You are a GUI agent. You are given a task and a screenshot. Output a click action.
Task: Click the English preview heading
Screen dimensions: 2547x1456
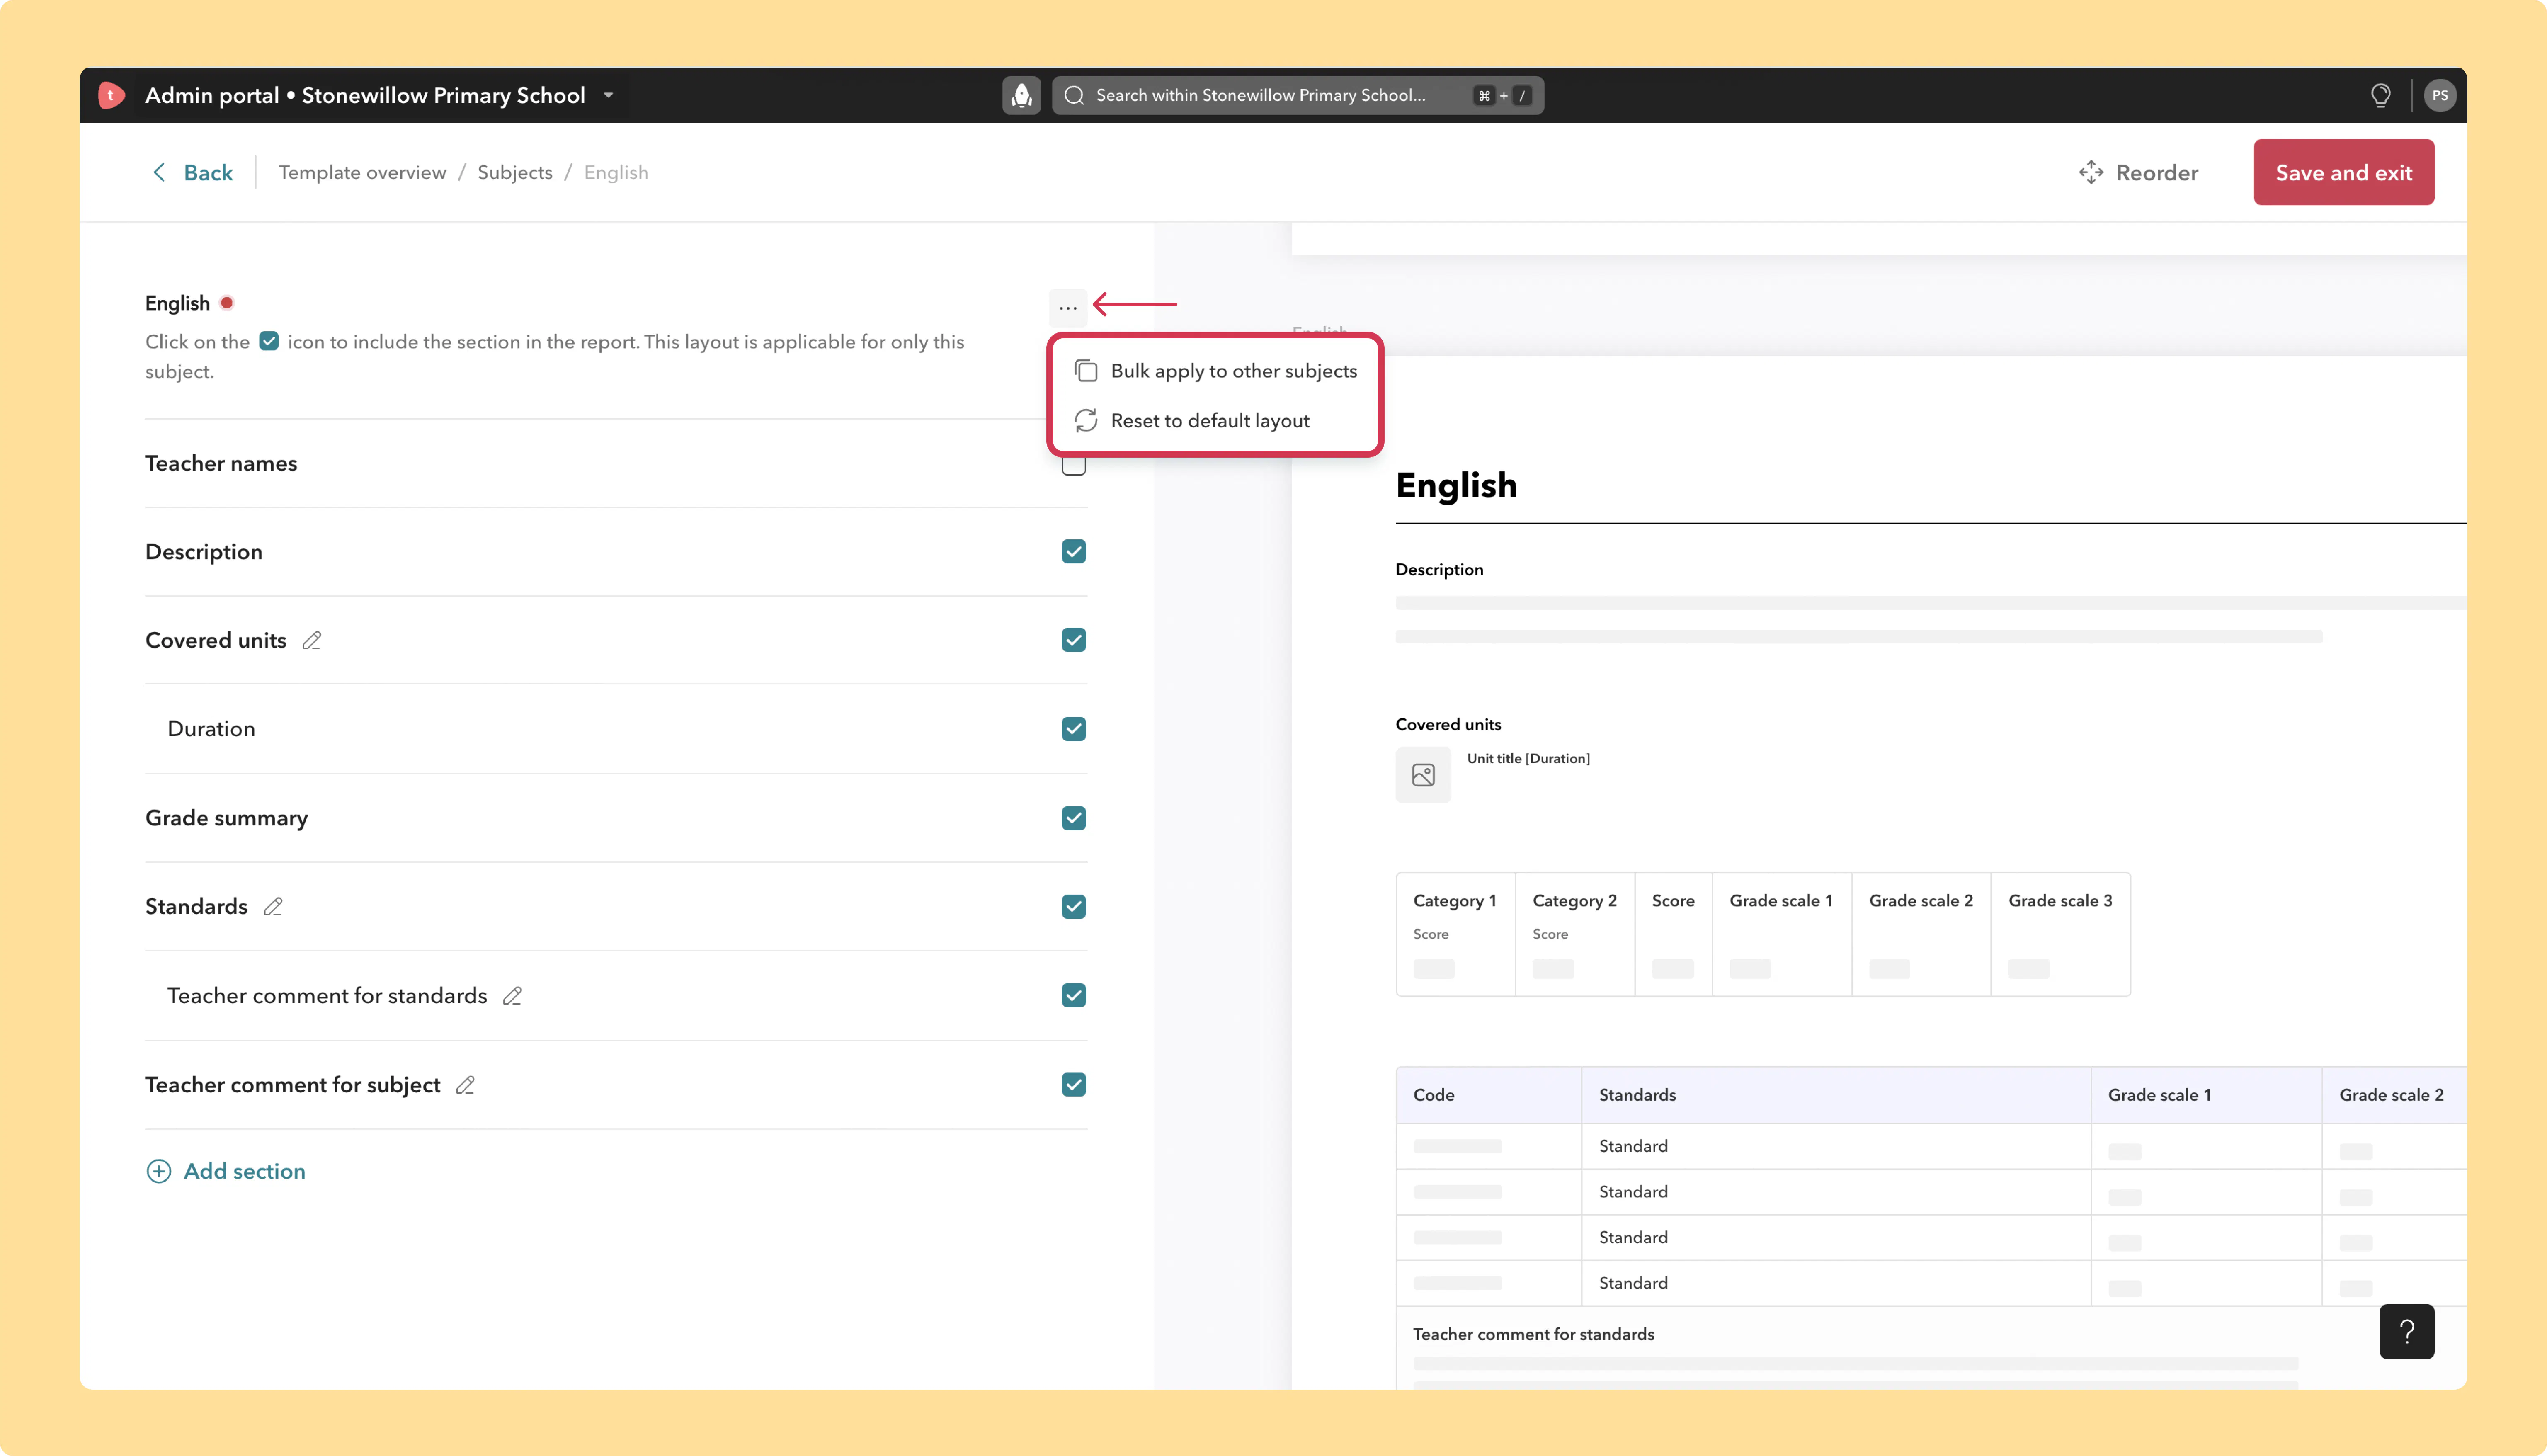[x=1455, y=485]
